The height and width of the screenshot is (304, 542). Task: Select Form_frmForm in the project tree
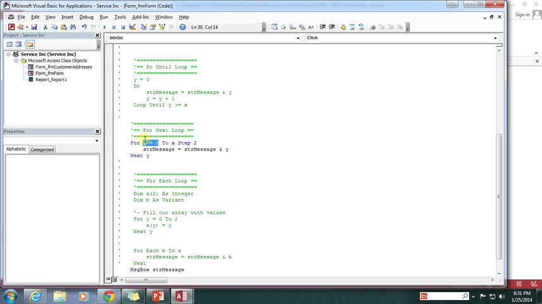pyautogui.click(x=49, y=73)
